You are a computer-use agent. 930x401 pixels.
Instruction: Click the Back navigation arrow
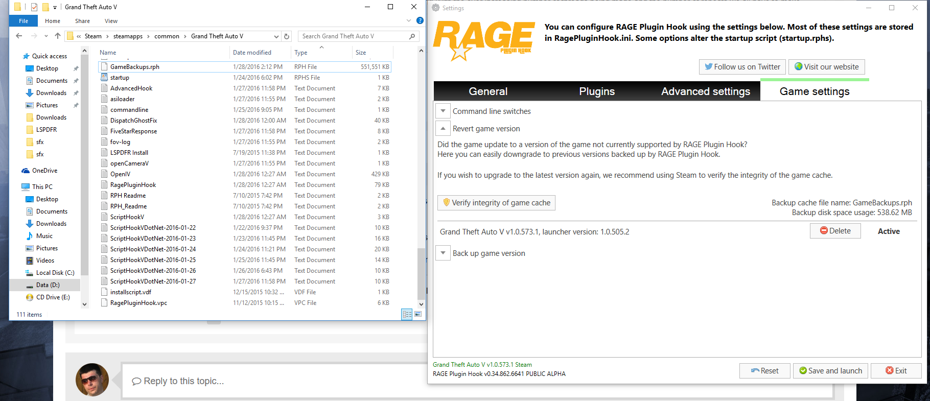coord(19,36)
